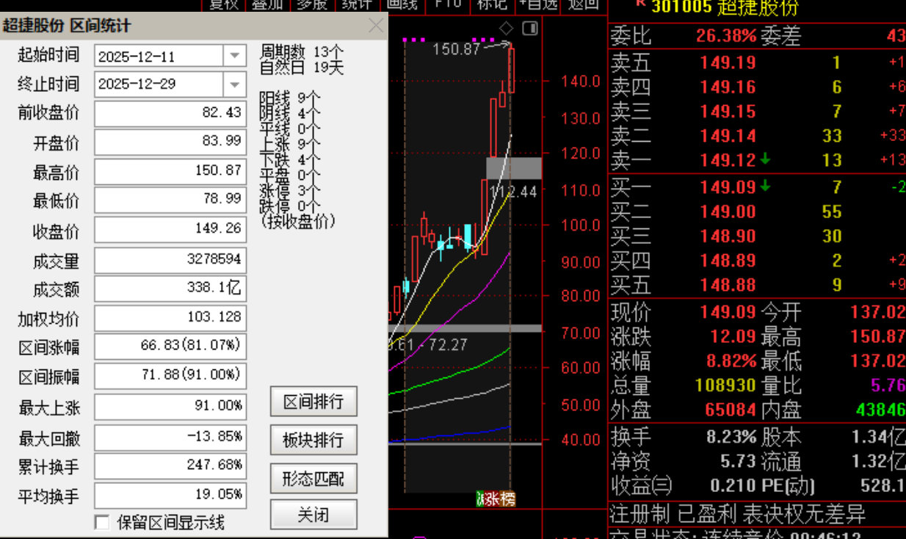
Task: Click the 注册制 已盈利 表决权无差异 status line
Action: coord(739,513)
